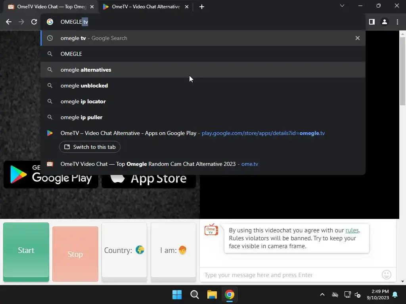Image resolution: width=406 pixels, height=304 pixels.
Task: Click the Google Play download badge
Action: (x=51, y=175)
